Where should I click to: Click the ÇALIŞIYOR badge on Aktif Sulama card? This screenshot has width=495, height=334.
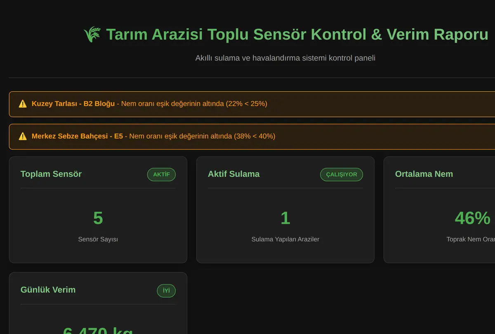point(342,175)
